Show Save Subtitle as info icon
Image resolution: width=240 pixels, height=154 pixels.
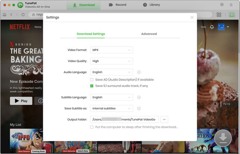coord(139,108)
